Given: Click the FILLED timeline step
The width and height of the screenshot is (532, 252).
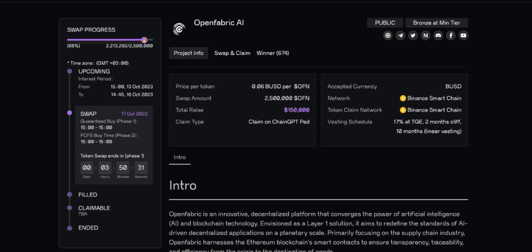Looking at the screenshot, I should point(88,195).
